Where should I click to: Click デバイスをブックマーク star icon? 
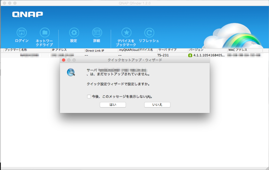tap(126, 33)
